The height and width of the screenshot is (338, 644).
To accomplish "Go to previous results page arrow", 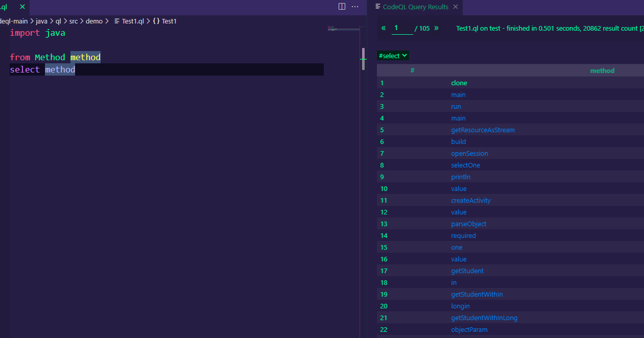I will 384,28.
